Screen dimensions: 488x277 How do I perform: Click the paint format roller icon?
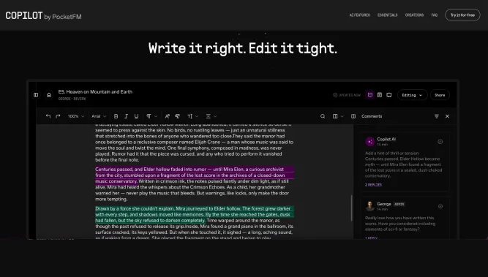click(177, 116)
